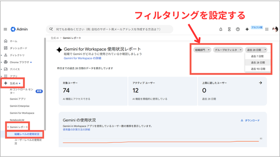Open the help question mark icon

(238, 29)
